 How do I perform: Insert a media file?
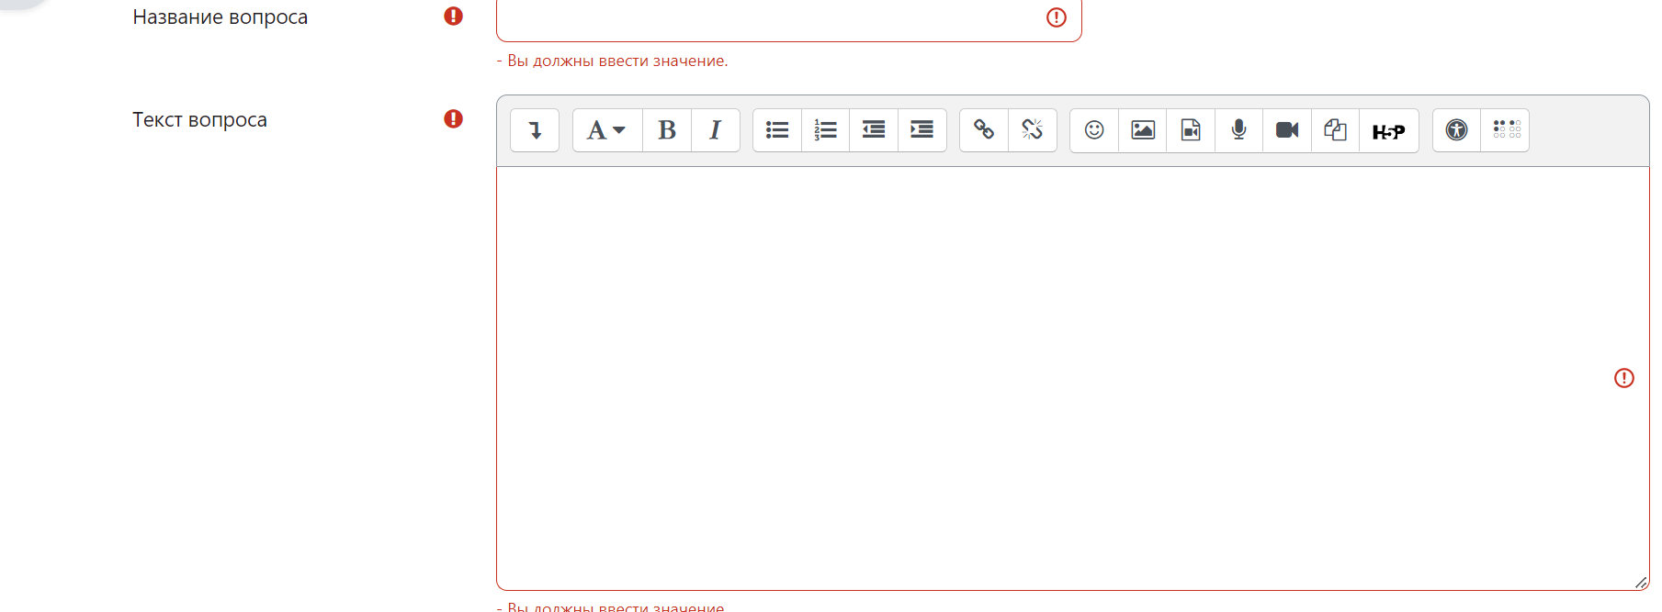1191,130
